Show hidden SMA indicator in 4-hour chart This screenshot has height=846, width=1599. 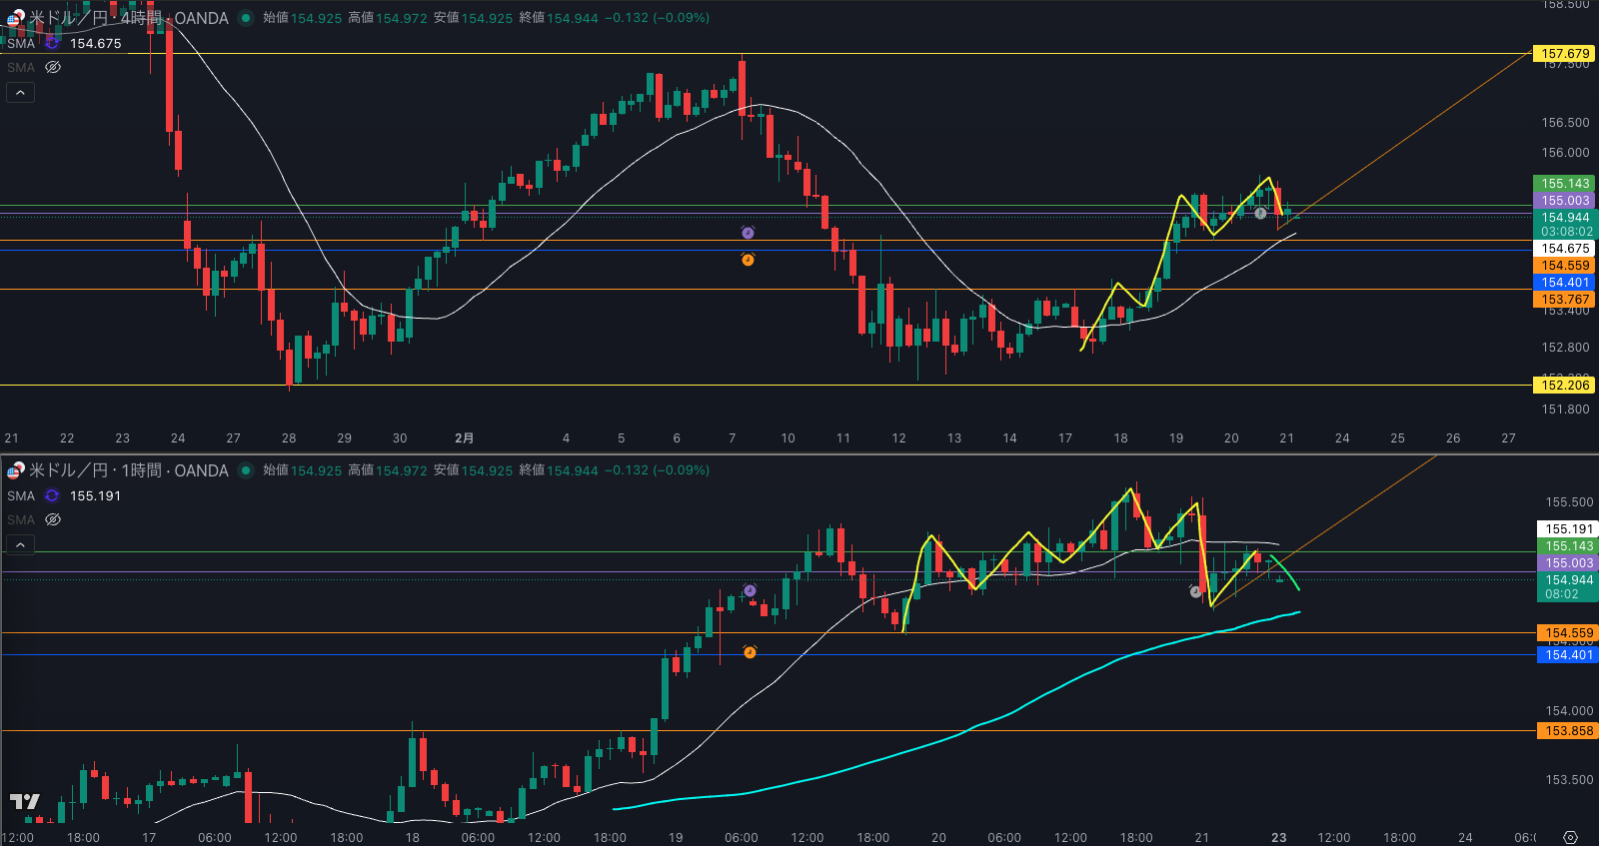point(53,67)
